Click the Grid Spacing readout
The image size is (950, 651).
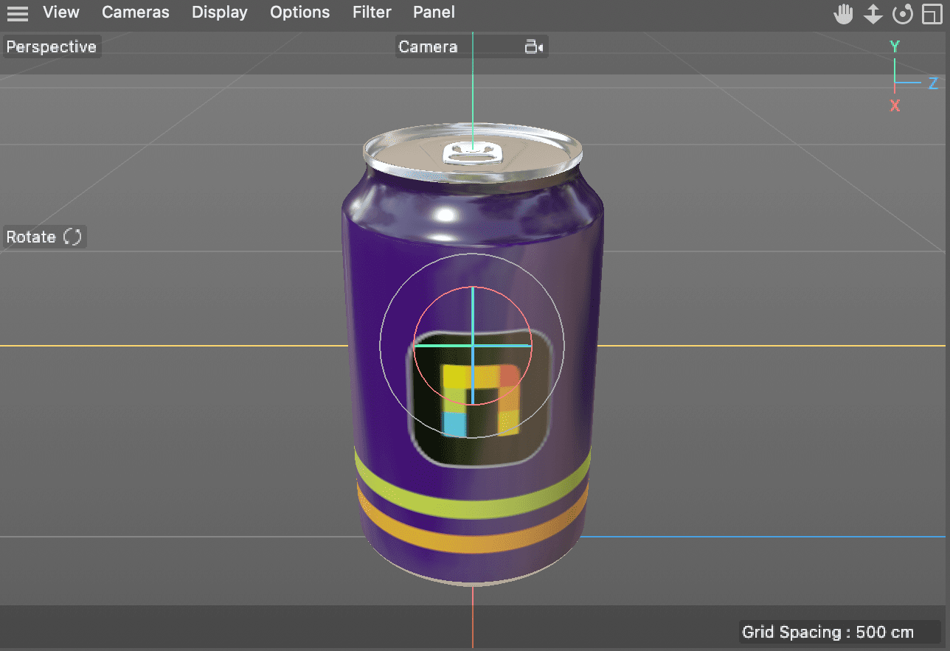tap(828, 632)
